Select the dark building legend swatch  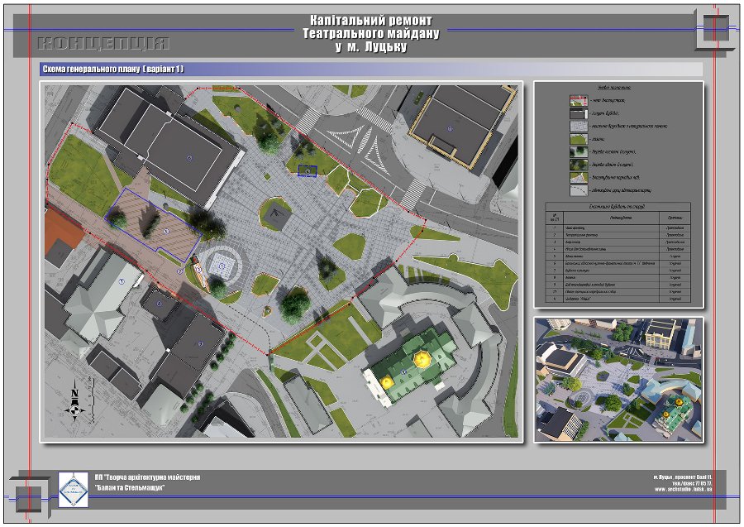click(579, 112)
